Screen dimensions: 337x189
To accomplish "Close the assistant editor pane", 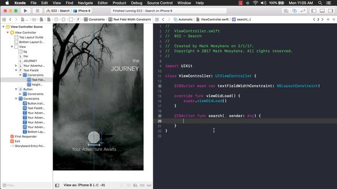I will pos(334,19).
